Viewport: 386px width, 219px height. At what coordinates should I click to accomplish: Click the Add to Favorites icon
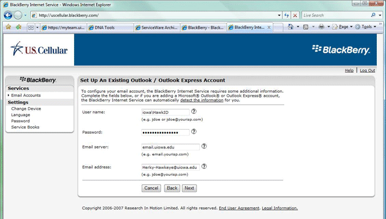[18, 27]
